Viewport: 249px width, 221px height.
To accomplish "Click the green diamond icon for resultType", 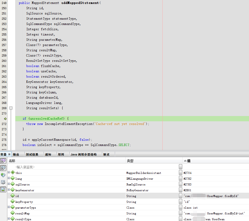I will point(13,219).
